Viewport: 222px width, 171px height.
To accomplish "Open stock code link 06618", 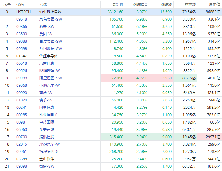I will point(21,63).
